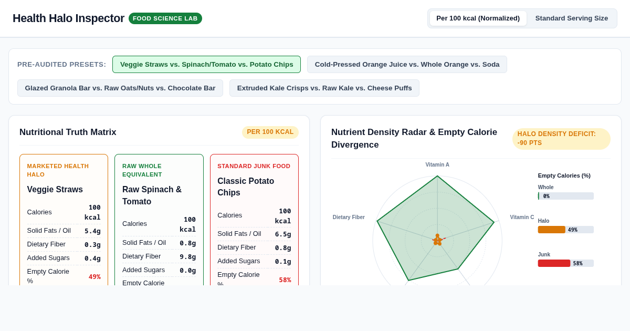Click the Nutritional Truth Matrix heading
Viewport: 630px width, 331px height.
tap(68, 132)
